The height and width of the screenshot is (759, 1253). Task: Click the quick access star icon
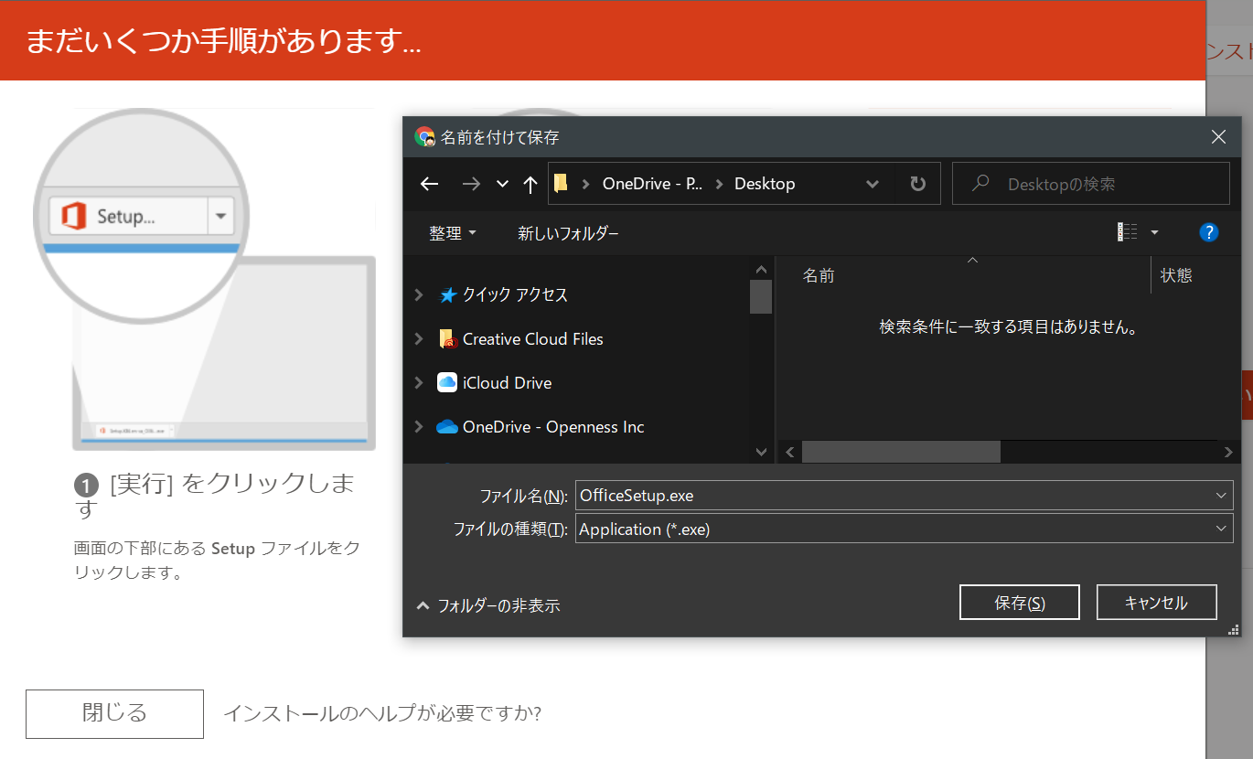[447, 294]
